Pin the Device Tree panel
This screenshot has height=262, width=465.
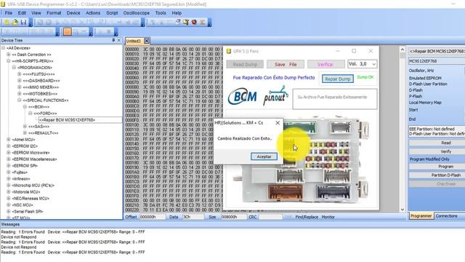113,40
